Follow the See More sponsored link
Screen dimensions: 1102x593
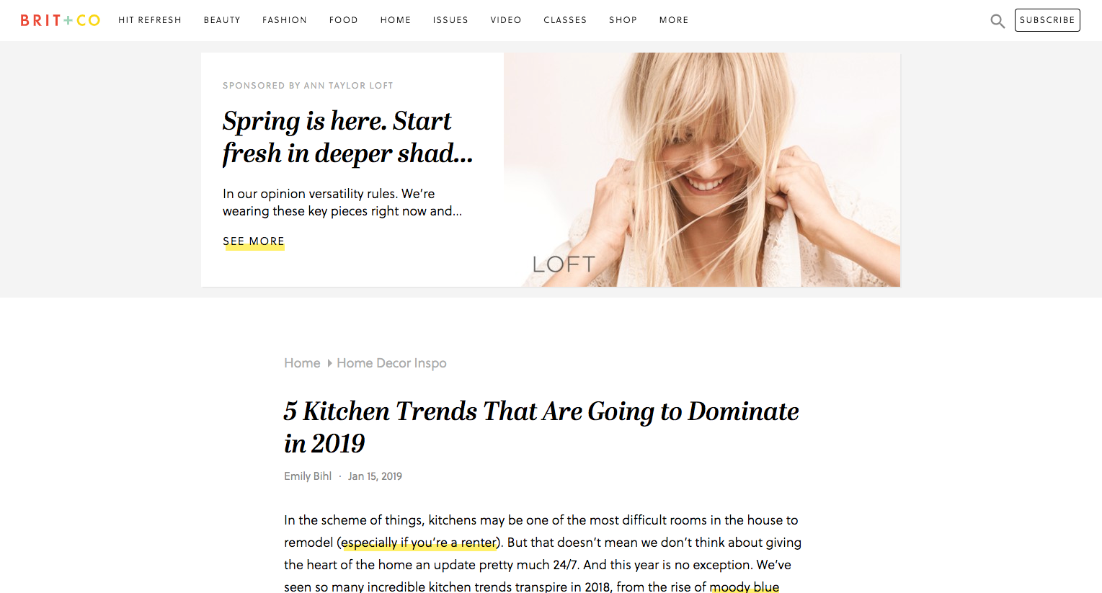pyautogui.click(x=254, y=241)
